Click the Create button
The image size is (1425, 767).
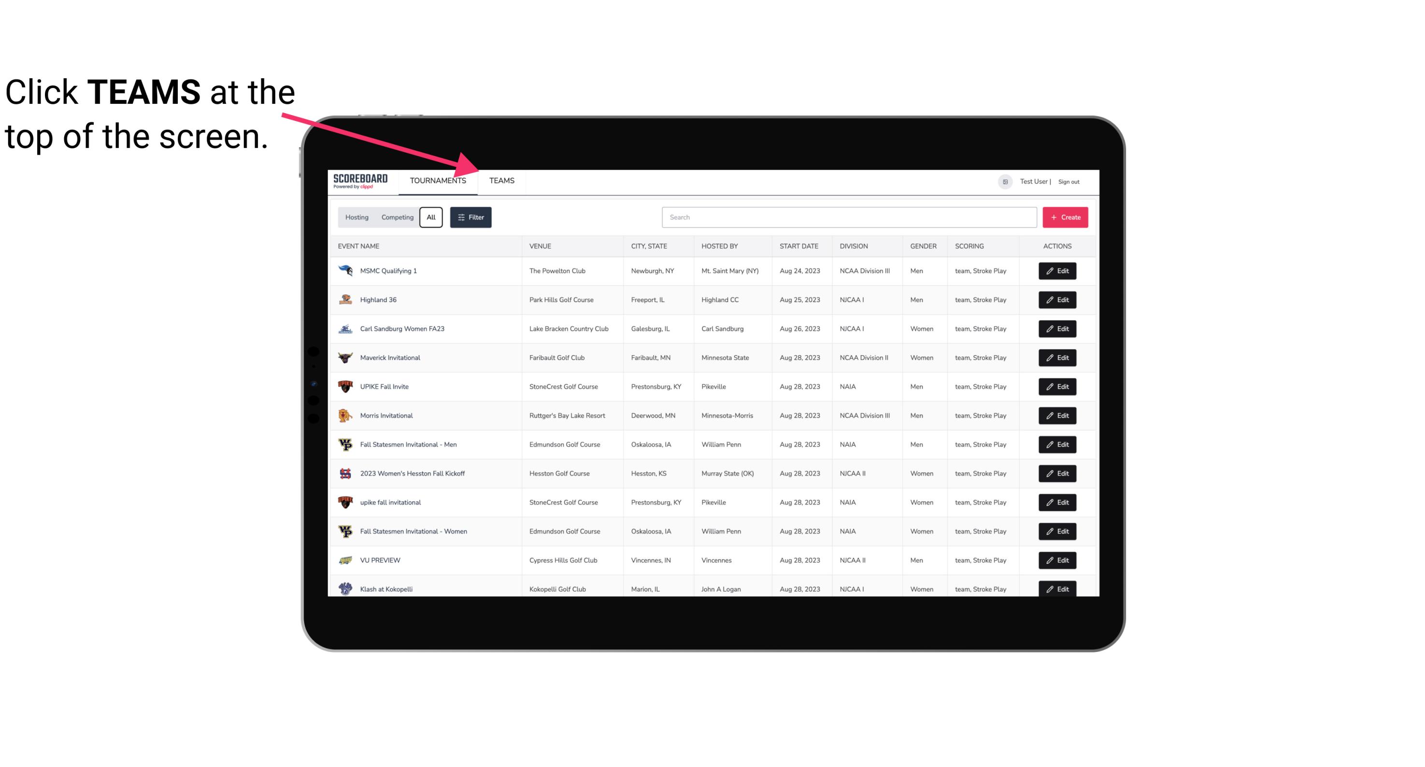coord(1065,217)
